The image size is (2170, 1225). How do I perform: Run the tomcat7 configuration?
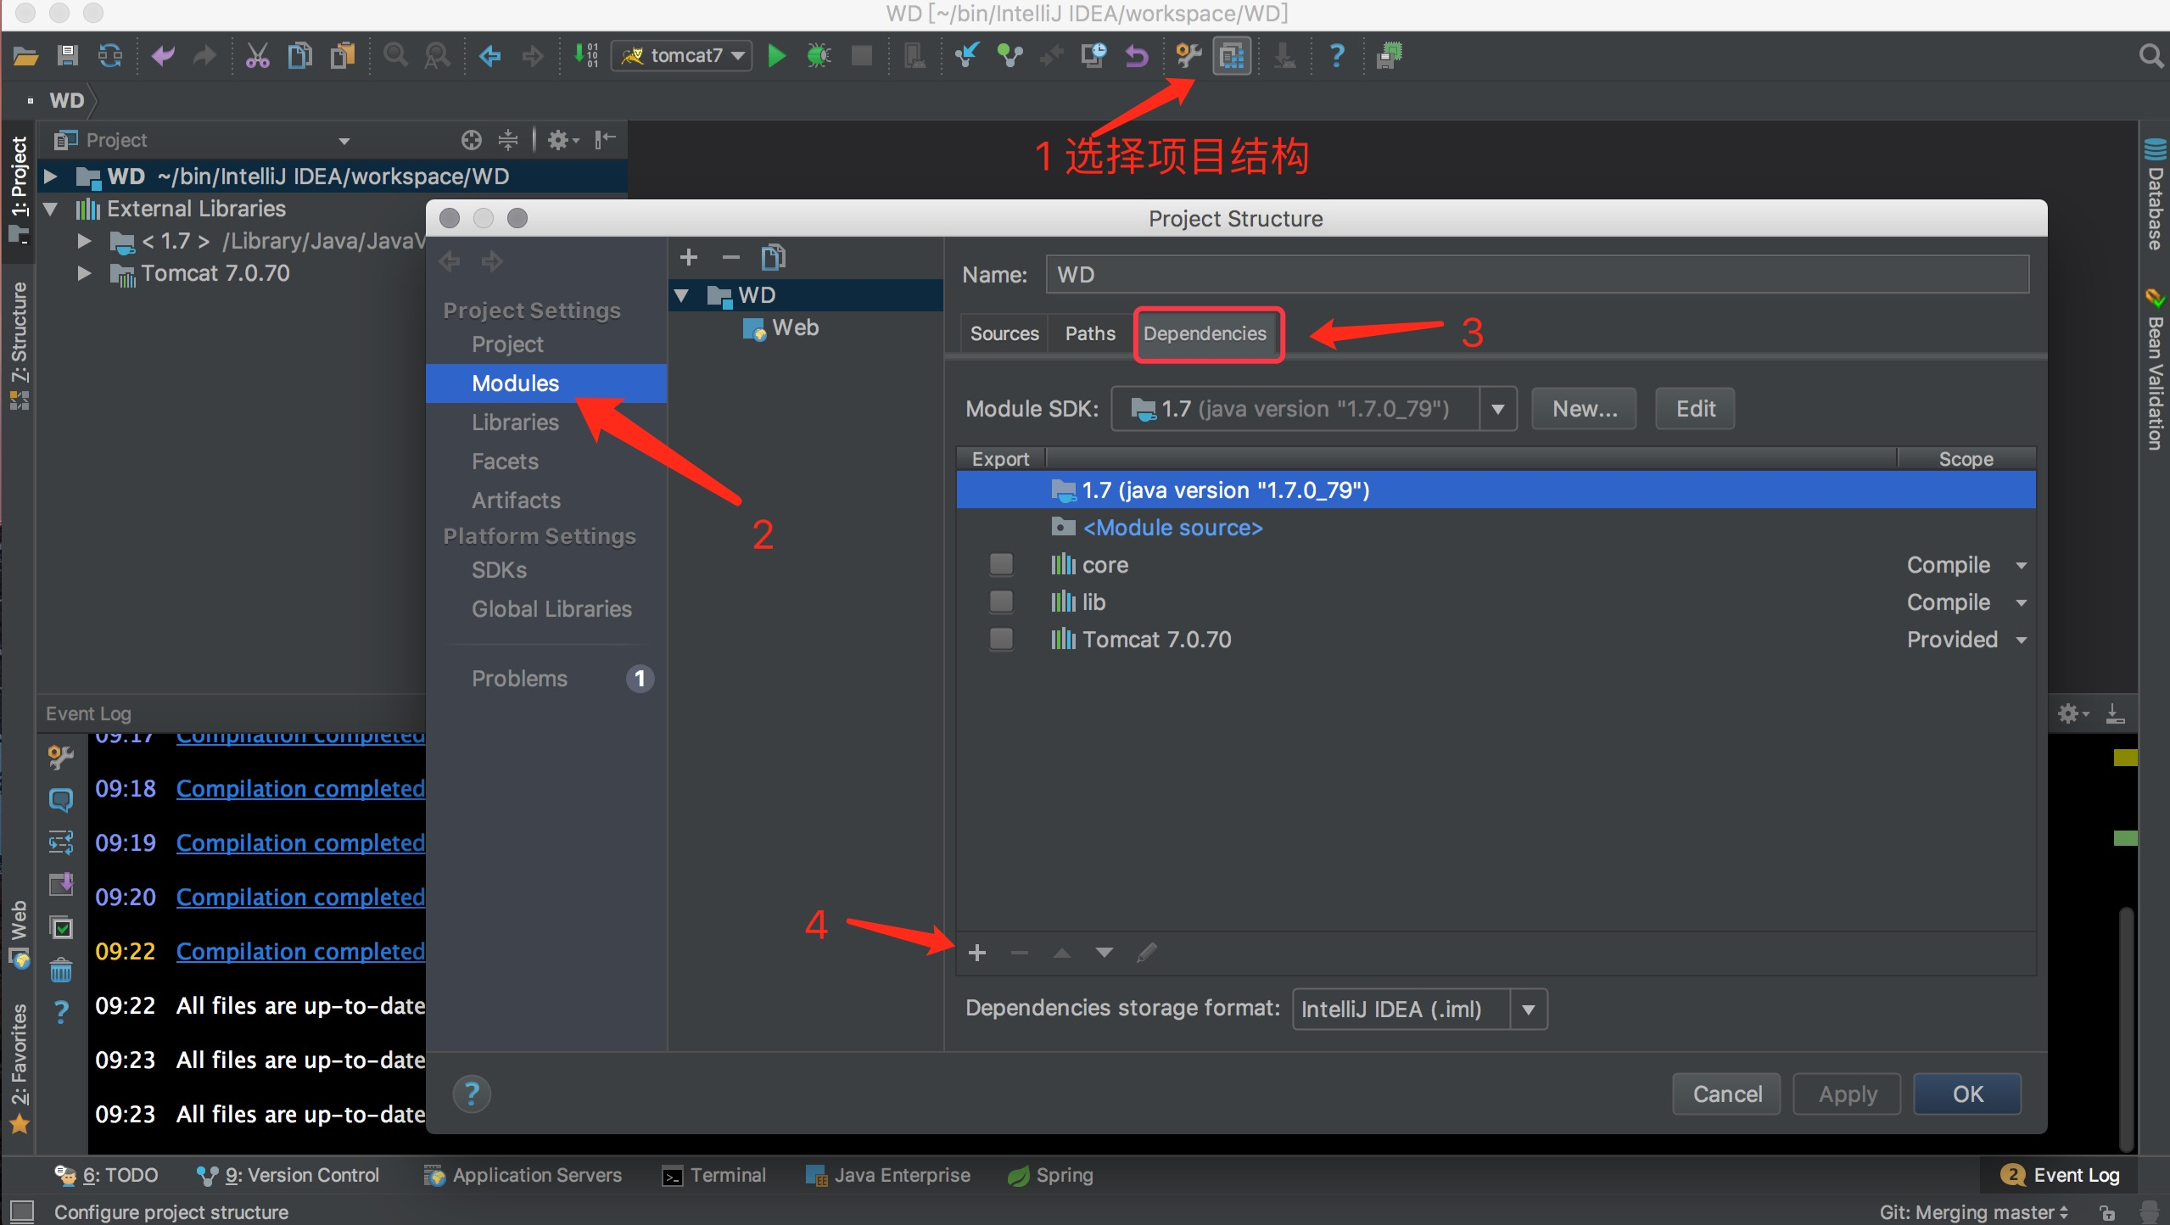775,55
